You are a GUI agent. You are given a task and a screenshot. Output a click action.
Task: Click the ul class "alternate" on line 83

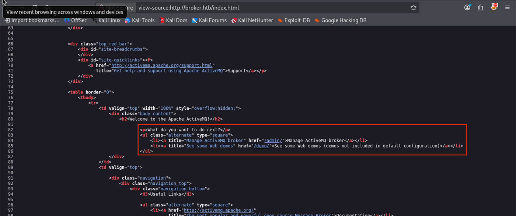(x=186, y=135)
